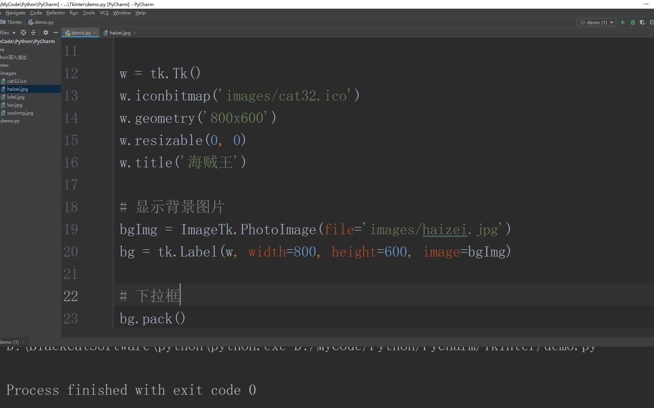Image resolution: width=654 pixels, height=408 pixels.
Task: Click 'Process finished with exit code 0' output
Action: [131, 390]
